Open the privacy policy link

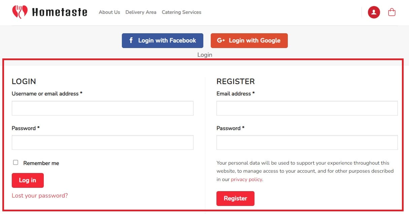coord(246,179)
